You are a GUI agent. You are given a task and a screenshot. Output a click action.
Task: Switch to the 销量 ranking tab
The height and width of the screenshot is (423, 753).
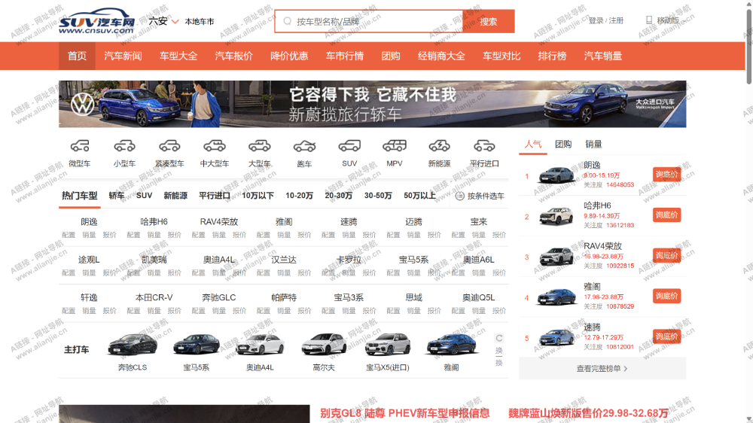(x=593, y=144)
